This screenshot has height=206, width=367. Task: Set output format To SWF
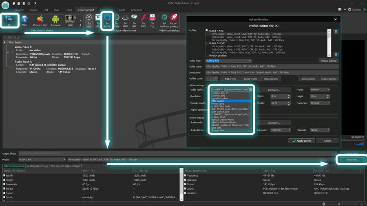pos(143,21)
